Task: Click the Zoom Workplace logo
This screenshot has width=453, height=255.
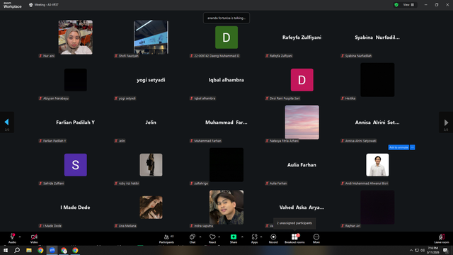Action: click(x=13, y=5)
